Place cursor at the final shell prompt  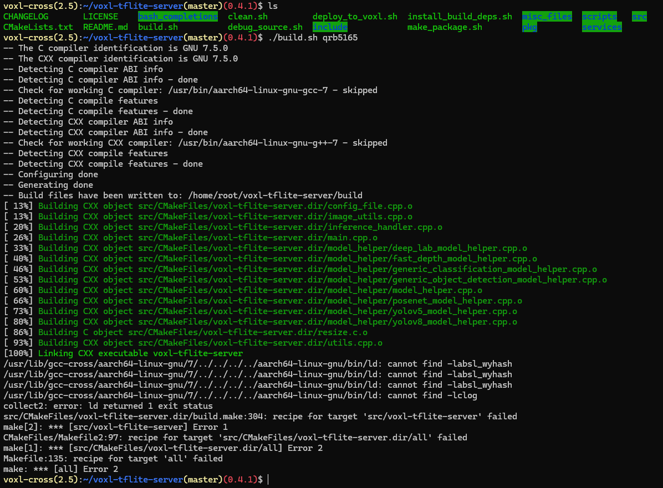click(x=268, y=480)
